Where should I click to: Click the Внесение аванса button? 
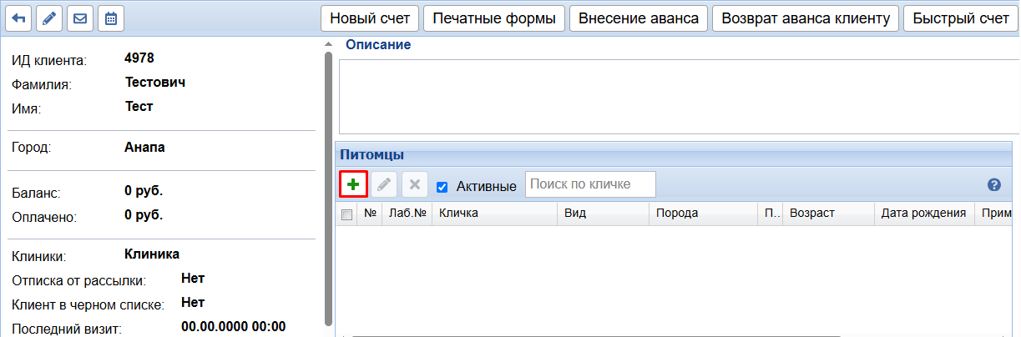(x=639, y=18)
